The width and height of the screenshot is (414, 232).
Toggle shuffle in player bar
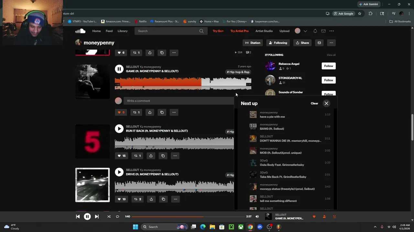coord(109,217)
